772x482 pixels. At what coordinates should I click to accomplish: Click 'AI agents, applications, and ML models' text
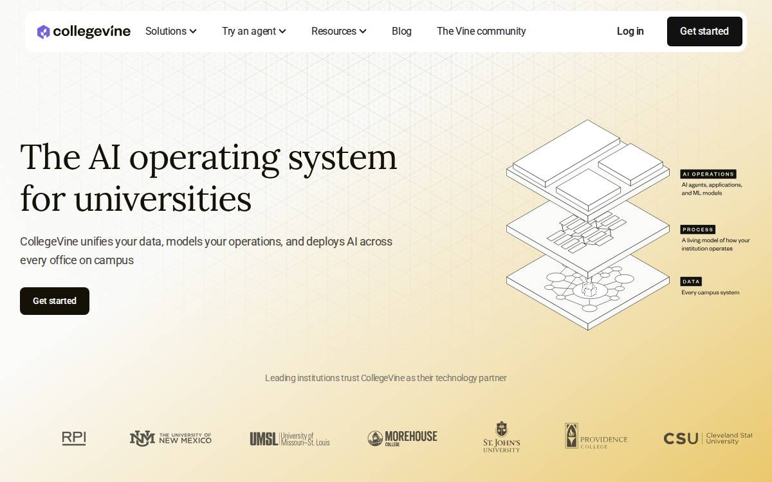point(712,189)
